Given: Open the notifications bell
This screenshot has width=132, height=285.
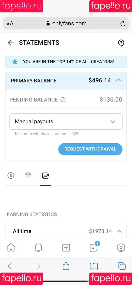Looking at the screenshot, I should click(x=38, y=248).
